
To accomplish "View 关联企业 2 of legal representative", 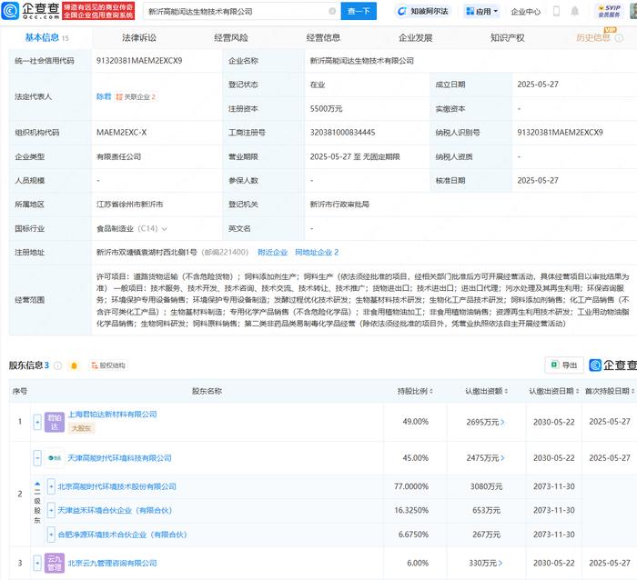I will [136, 97].
